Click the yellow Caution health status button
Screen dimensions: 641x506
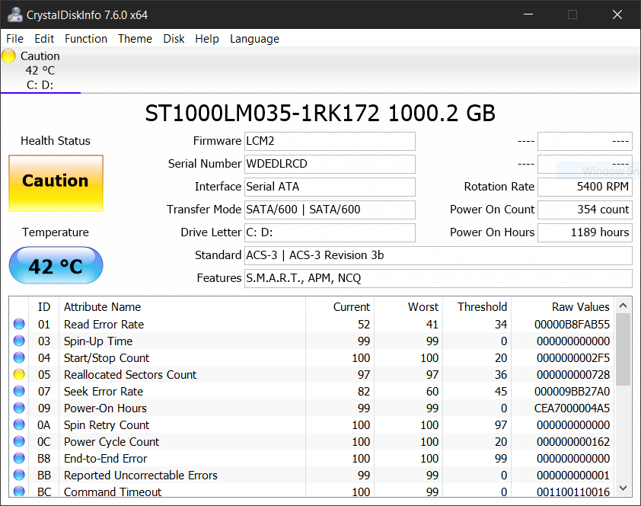coord(56,183)
